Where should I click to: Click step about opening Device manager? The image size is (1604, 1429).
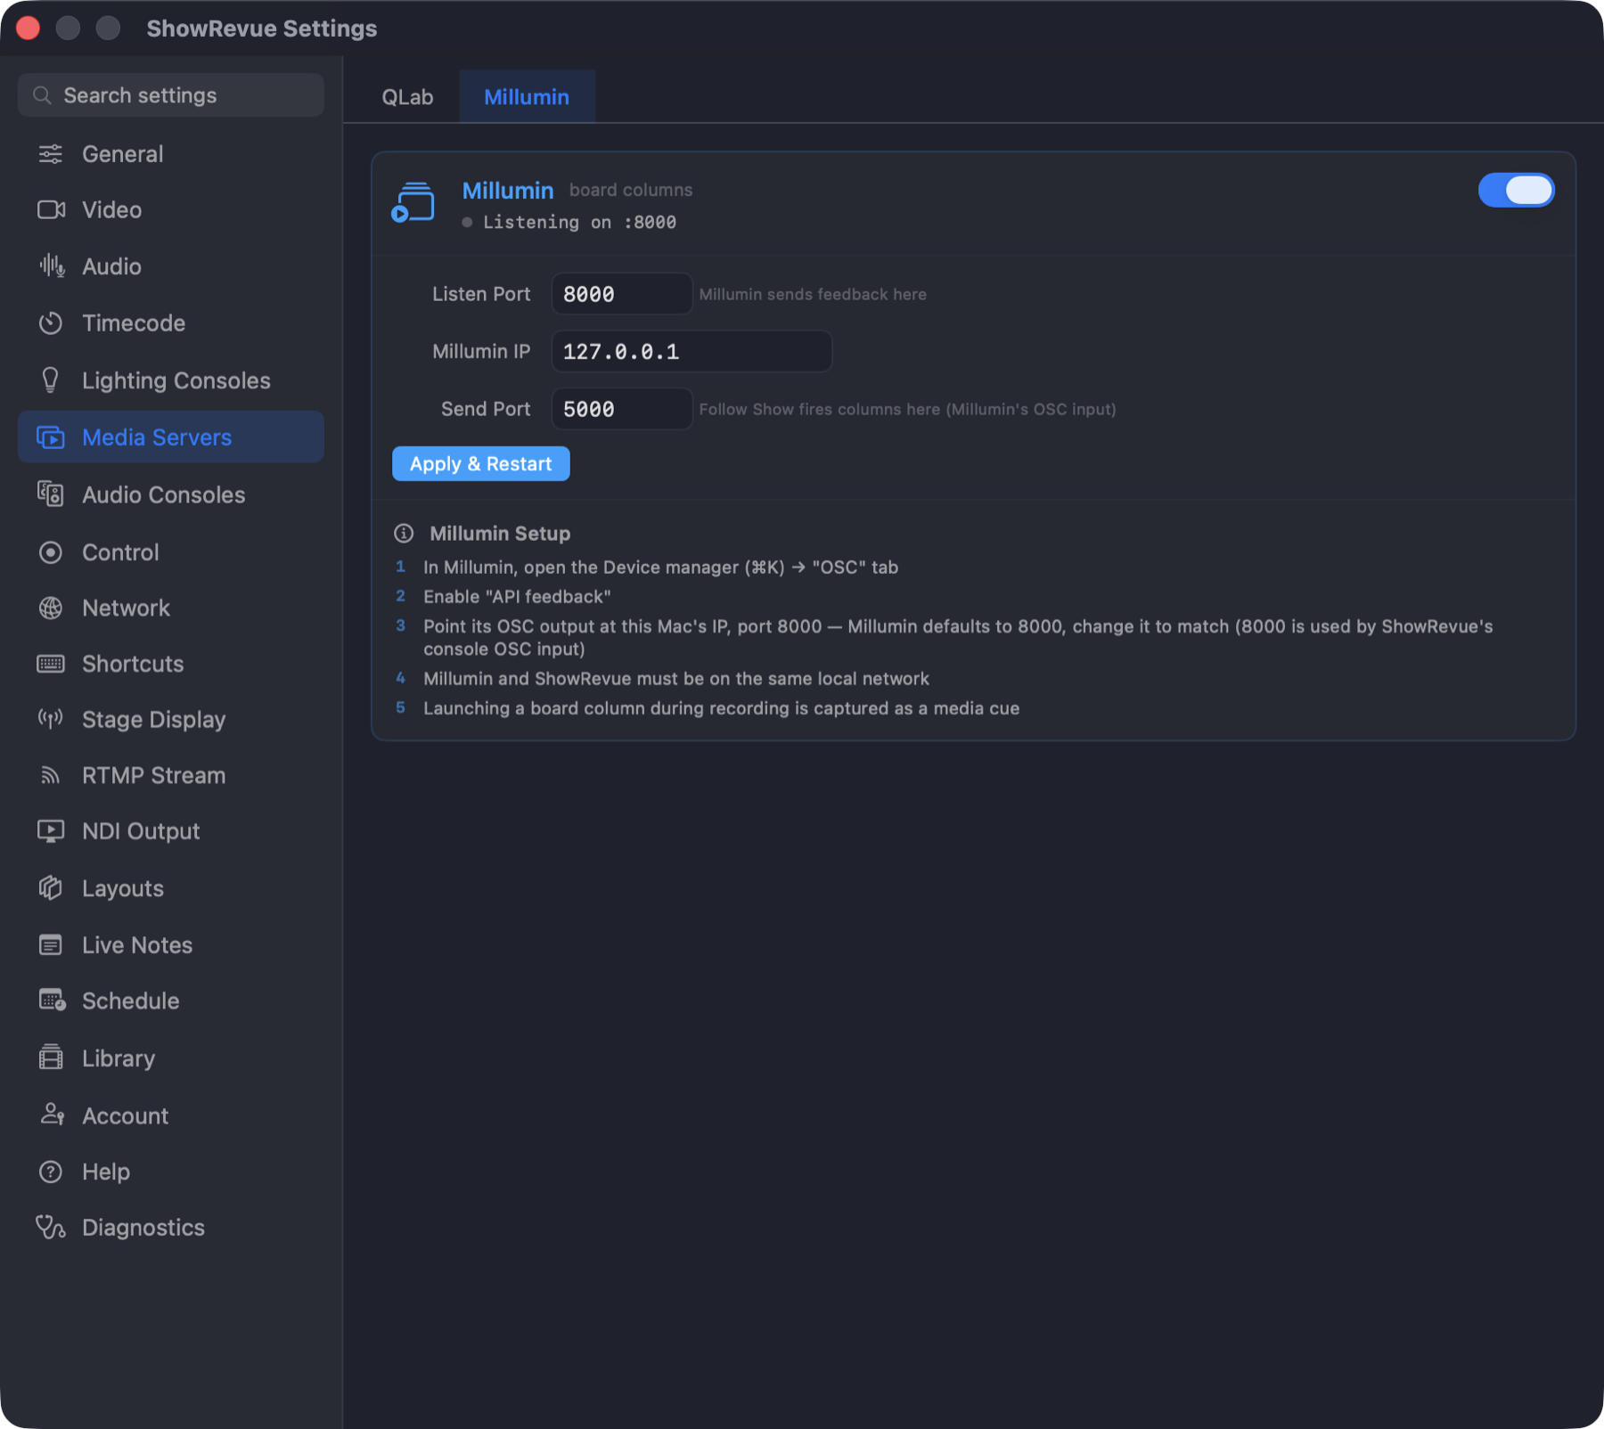coord(660,568)
